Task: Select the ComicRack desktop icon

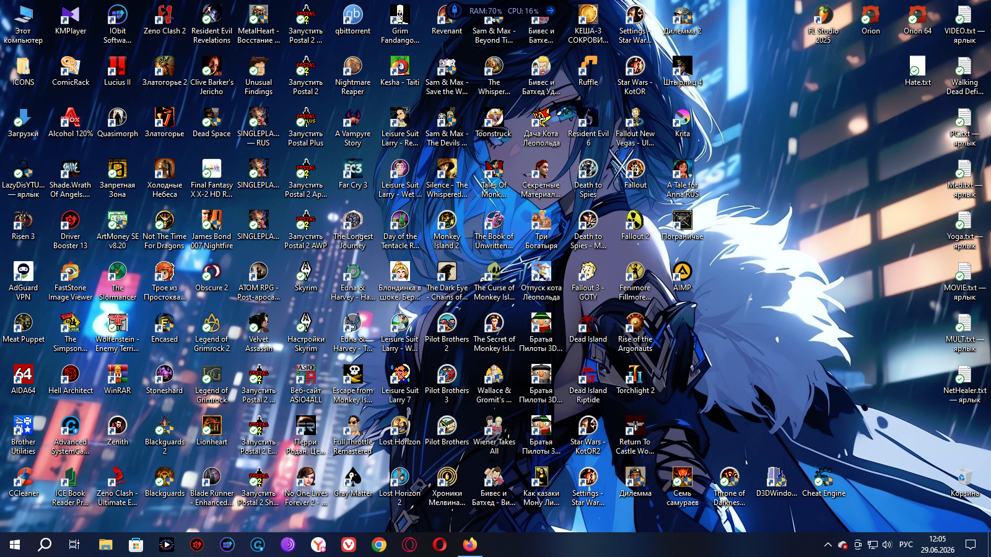Action: tap(71, 71)
